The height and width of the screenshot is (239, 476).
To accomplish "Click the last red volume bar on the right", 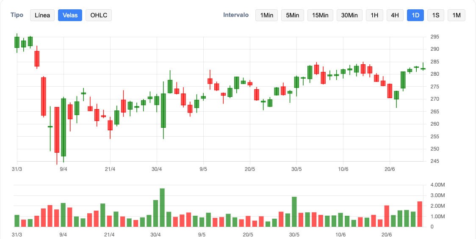I will point(420,214).
